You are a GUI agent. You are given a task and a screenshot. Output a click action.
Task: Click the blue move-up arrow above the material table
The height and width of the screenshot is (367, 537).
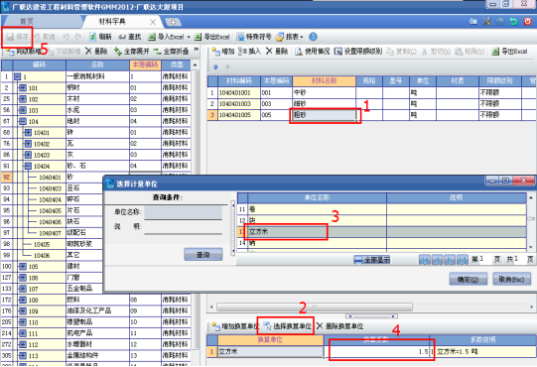point(215,66)
